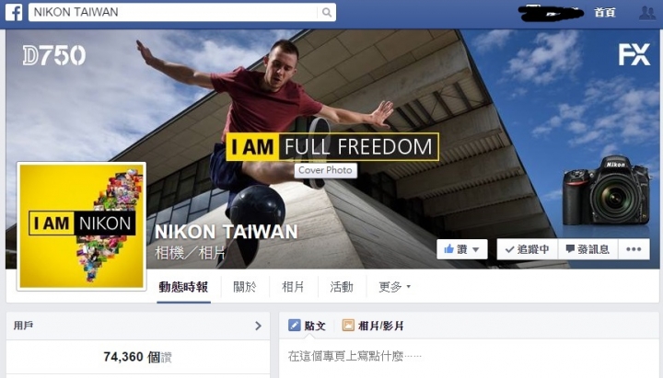Click the Facebook logo icon
The height and width of the screenshot is (378, 663).
click(x=14, y=12)
